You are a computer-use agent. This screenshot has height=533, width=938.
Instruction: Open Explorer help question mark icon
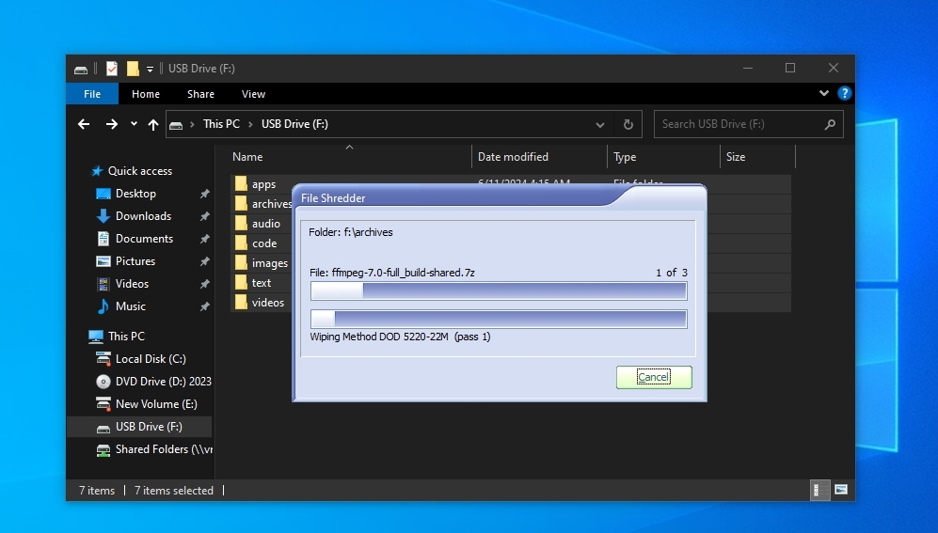(x=844, y=93)
